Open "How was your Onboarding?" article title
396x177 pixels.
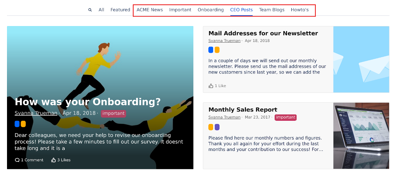(88, 102)
